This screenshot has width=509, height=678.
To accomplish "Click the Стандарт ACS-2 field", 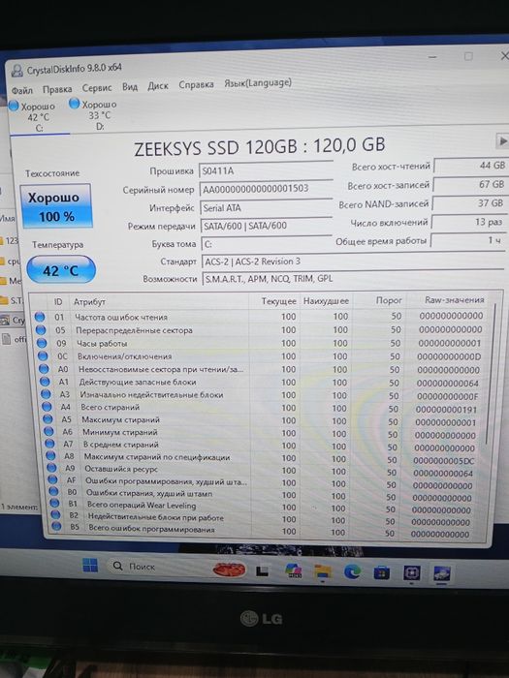I will point(353,262).
